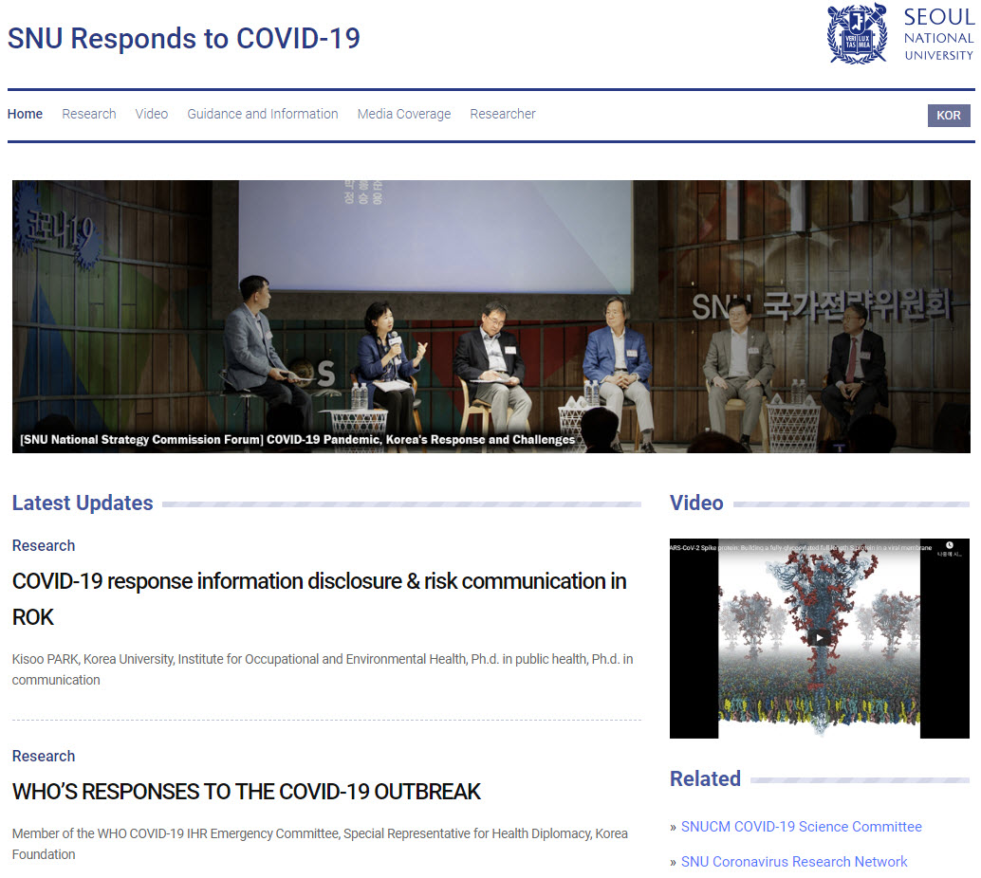Click the Seoul National University crest logo
981x878 pixels.
[857, 34]
